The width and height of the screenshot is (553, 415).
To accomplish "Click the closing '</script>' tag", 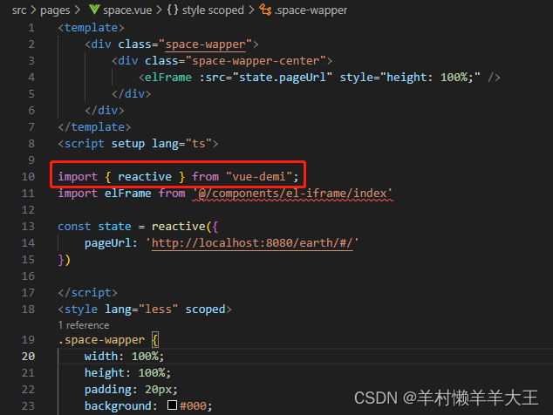I will click(87, 293).
